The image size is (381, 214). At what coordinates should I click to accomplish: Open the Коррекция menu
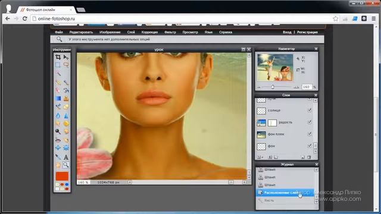pyautogui.click(x=149, y=32)
